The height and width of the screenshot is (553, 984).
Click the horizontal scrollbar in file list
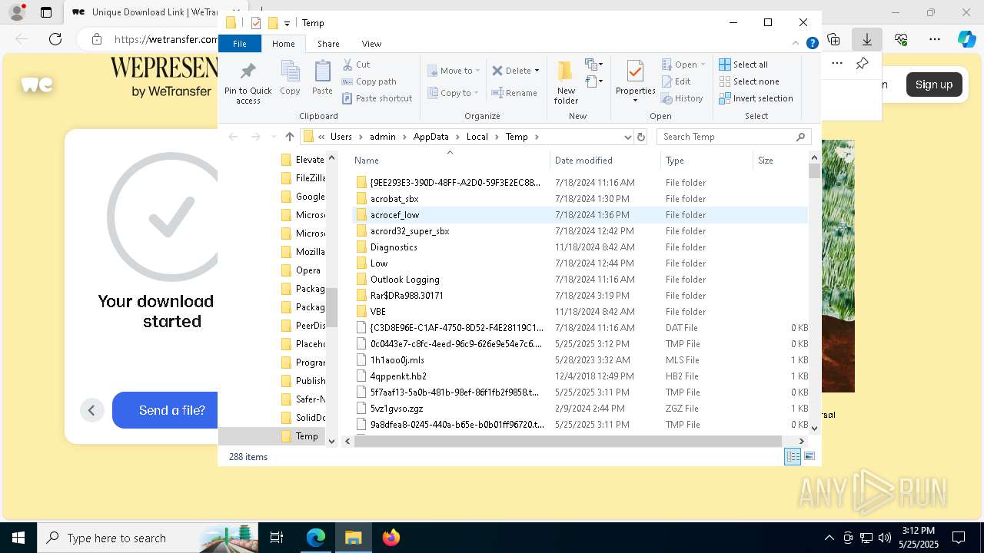568,441
